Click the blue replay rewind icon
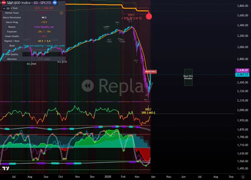The width and height of the screenshot is (251, 180). coord(55,3)
